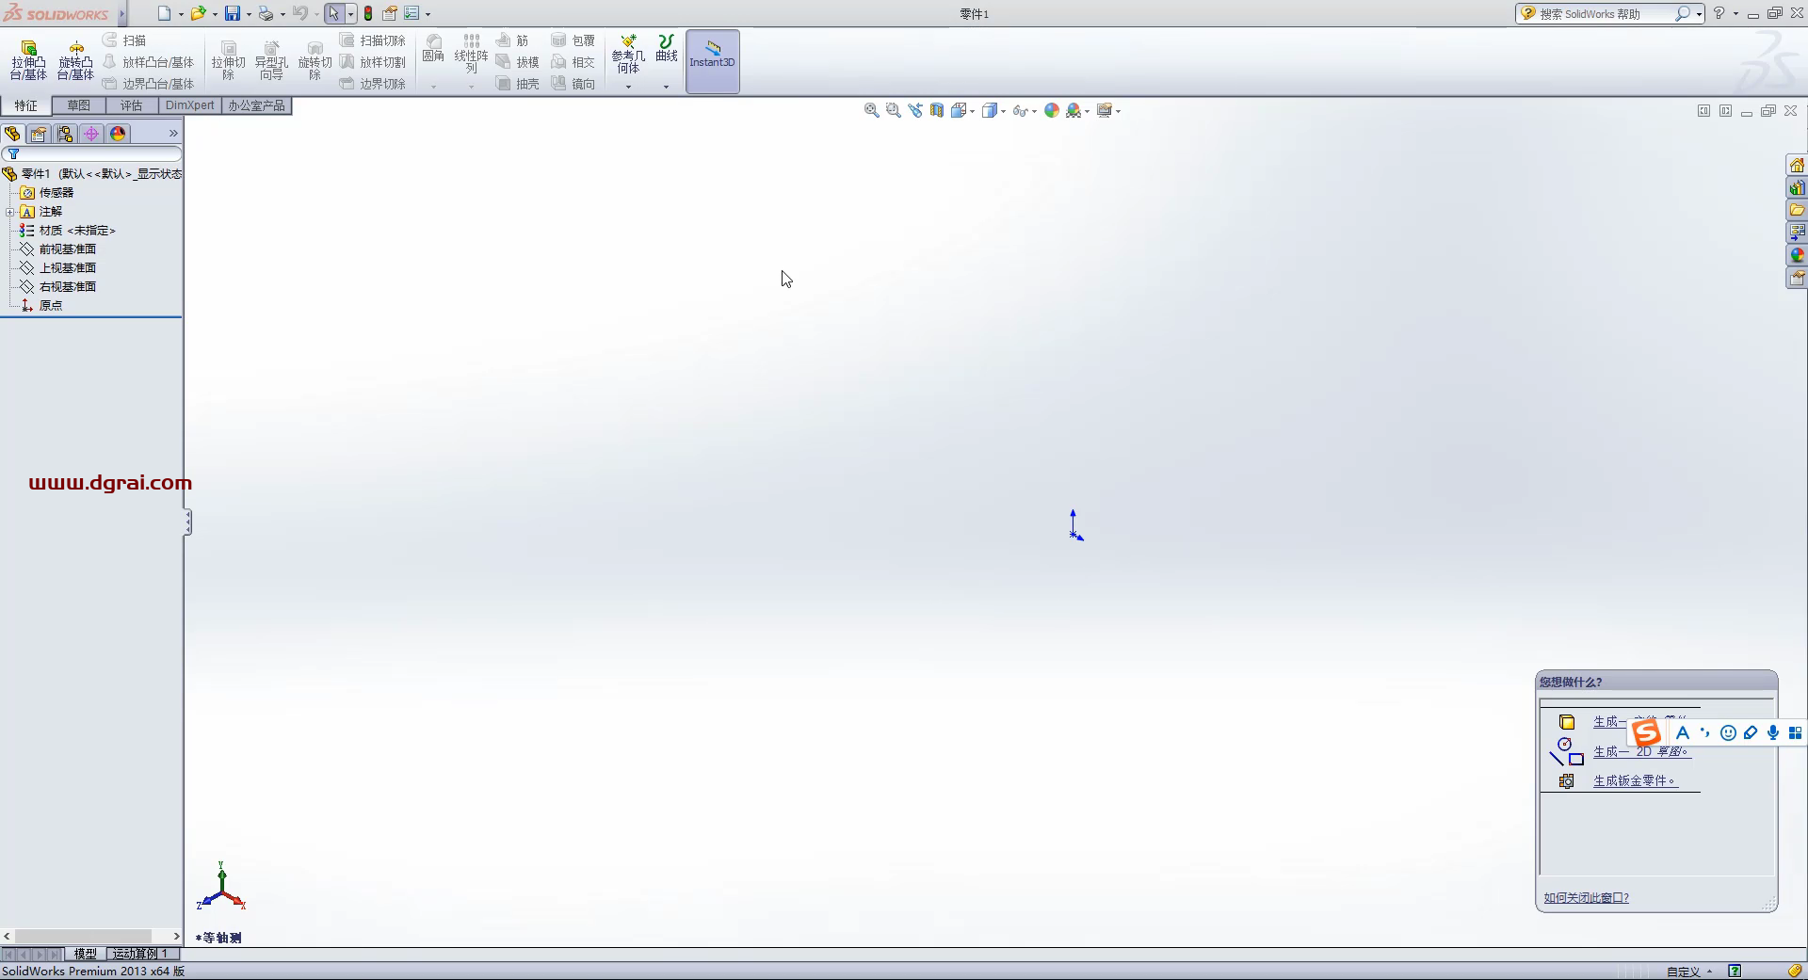Expand the Fillet (圆角) dropdown arrow
The image size is (1808, 980).
pos(433,87)
